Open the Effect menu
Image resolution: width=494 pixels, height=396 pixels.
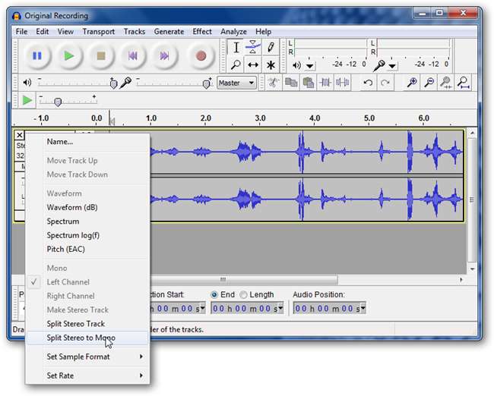202,32
